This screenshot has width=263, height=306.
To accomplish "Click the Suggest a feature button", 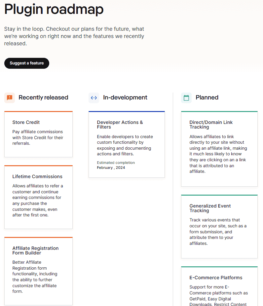I will 27,63.
